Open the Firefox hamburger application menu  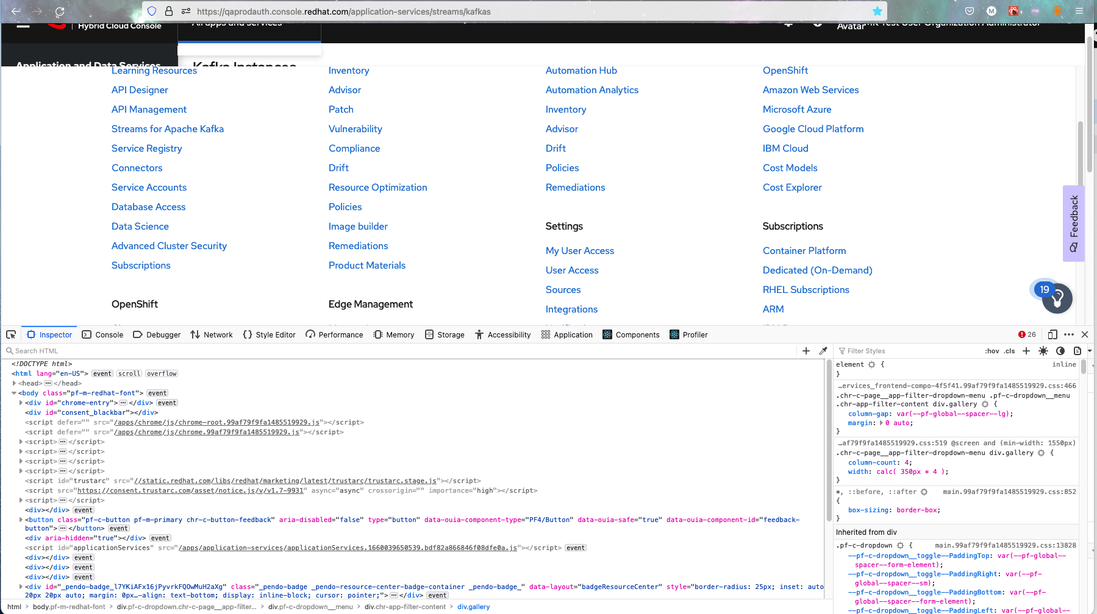tap(1079, 11)
